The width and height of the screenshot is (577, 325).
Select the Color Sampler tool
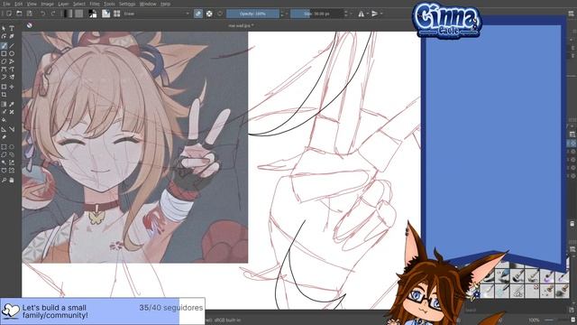(x=12, y=105)
